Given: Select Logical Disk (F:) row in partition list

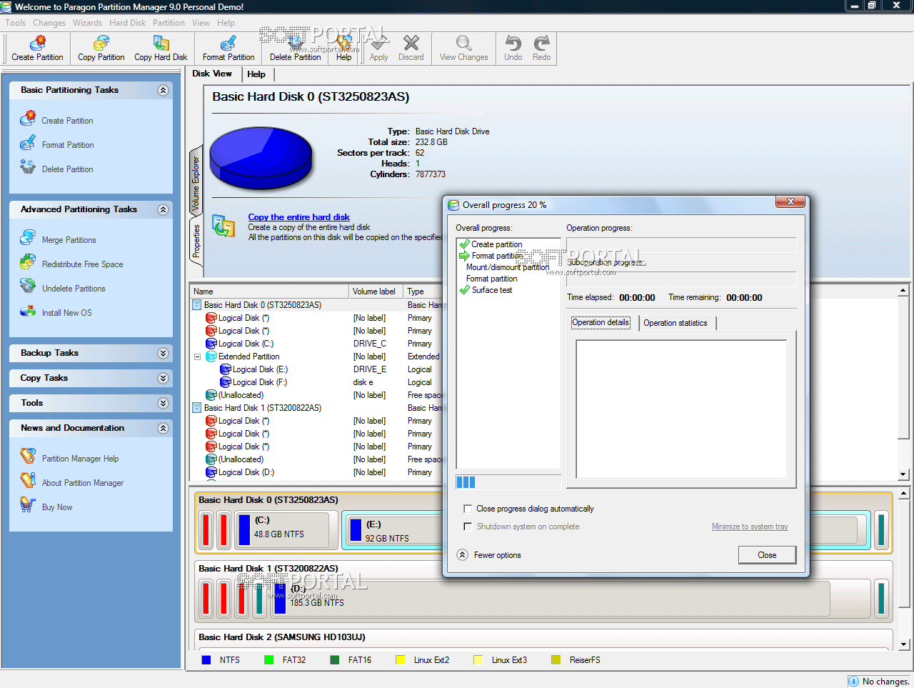Looking at the screenshot, I should [317, 382].
